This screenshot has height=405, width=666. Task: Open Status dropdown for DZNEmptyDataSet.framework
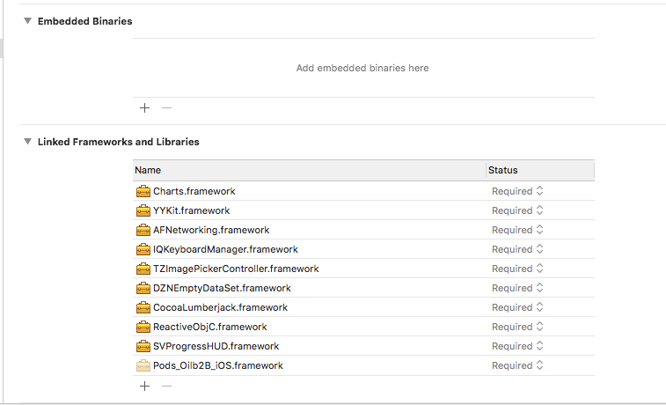coord(517,288)
